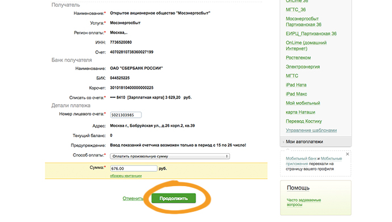Click the БИК value 044525225
This screenshot has height=222, width=392.
pyautogui.click(x=120, y=78)
